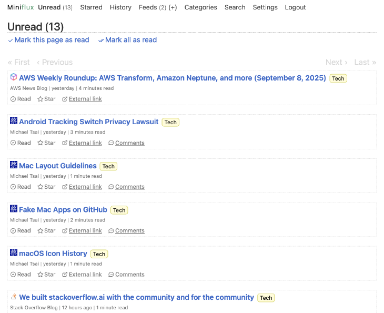Mark Fake Mac Apps on GitHub as Read

click(x=21, y=231)
